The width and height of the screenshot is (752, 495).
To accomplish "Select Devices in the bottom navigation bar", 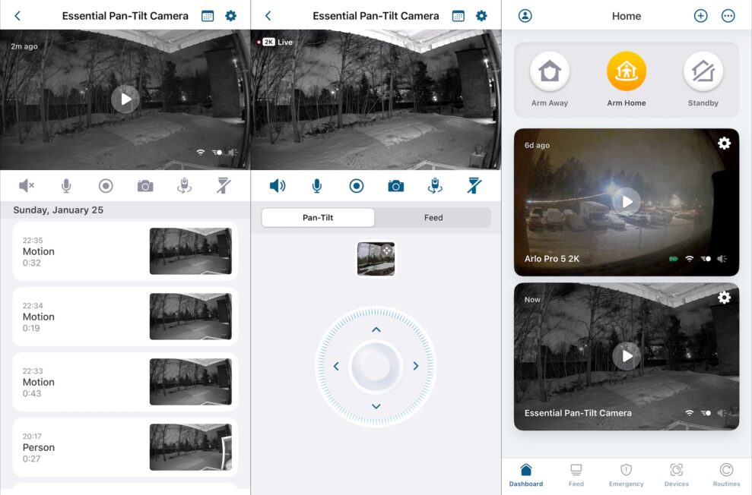I will [x=676, y=475].
